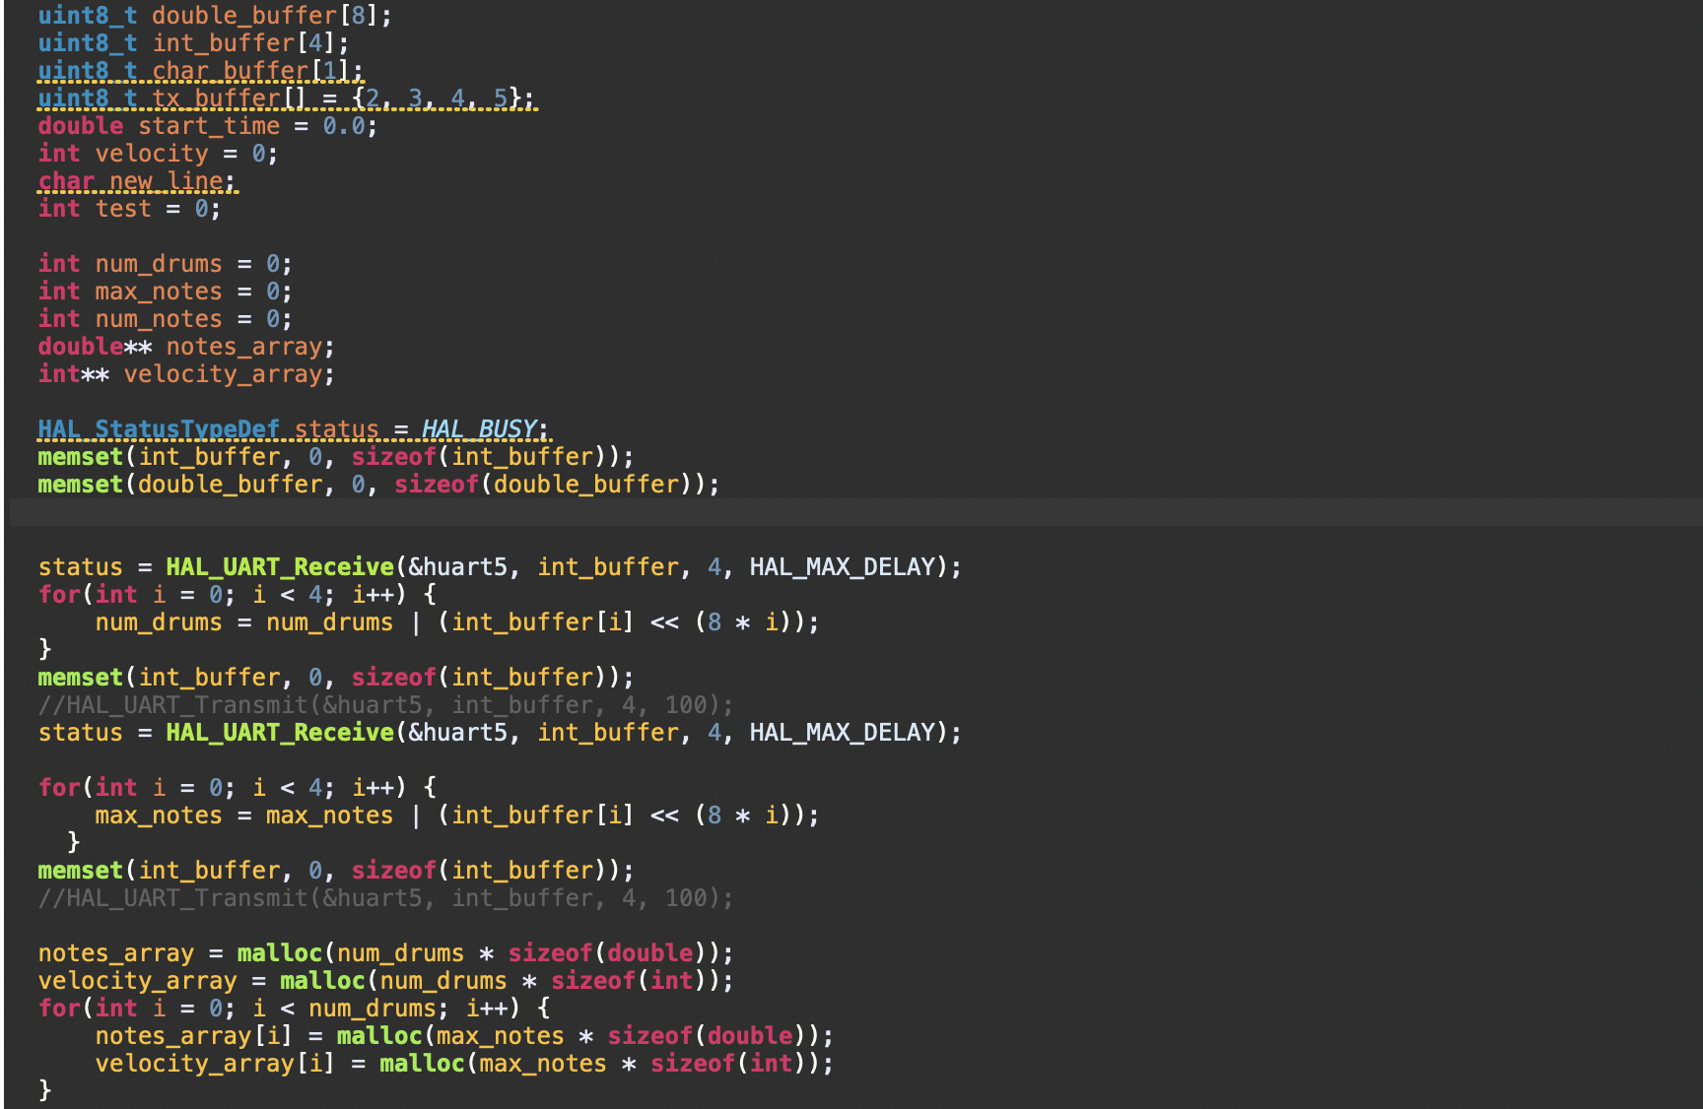Click the underlined 'char new_line' declaration
The height and width of the screenshot is (1109, 1703).
pos(137,181)
